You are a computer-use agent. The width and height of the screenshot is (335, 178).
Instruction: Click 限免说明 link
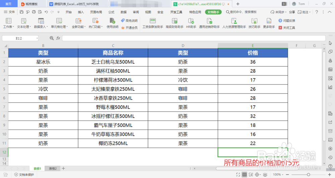(129, 20)
